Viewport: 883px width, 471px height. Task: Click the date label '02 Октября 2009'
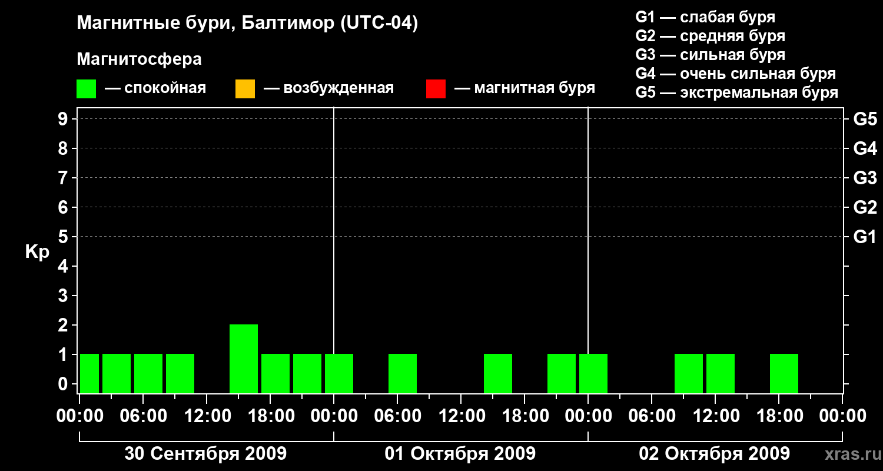point(715,453)
